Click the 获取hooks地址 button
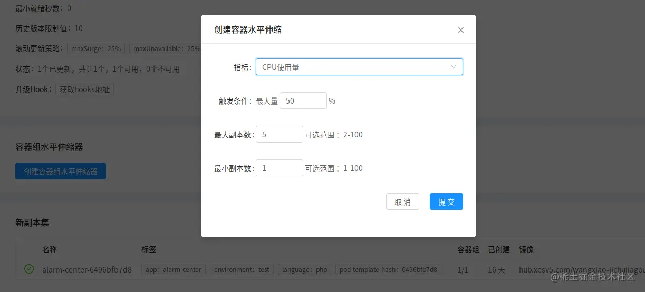645x292 pixels. (x=85, y=89)
